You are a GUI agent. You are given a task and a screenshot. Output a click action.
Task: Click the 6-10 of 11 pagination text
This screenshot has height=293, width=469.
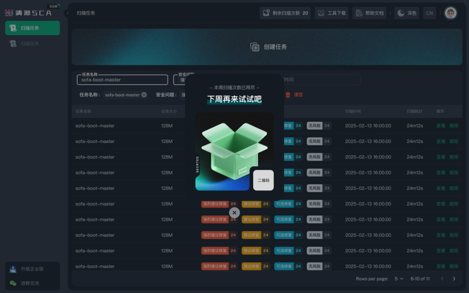420,279
